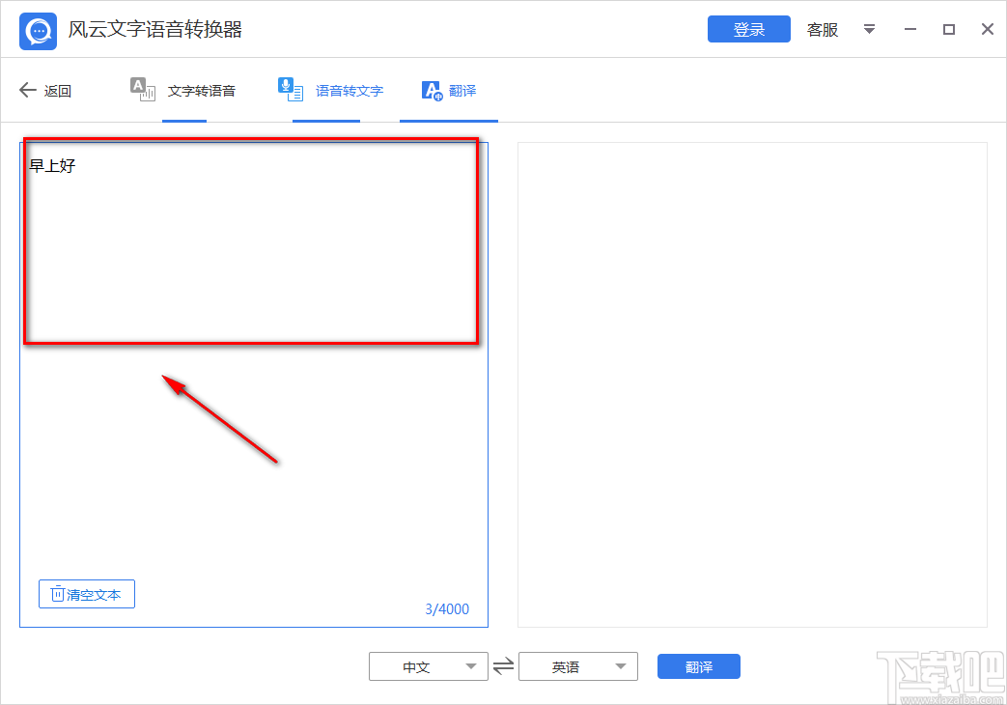Open the 英语 target language dropdown
The width and height of the screenshot is (1007, 705).
578,666
